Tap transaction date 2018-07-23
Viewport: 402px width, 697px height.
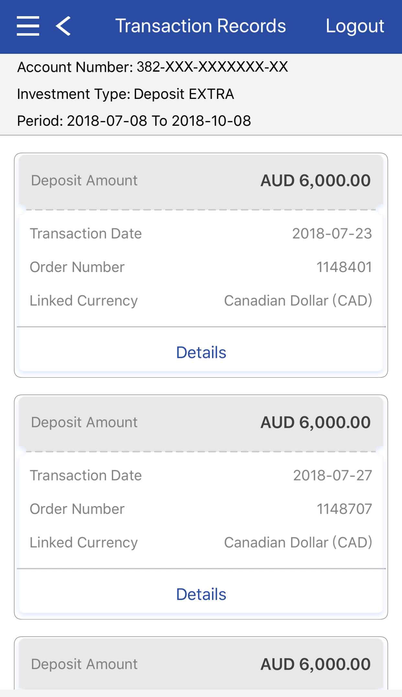click(332, 234)
